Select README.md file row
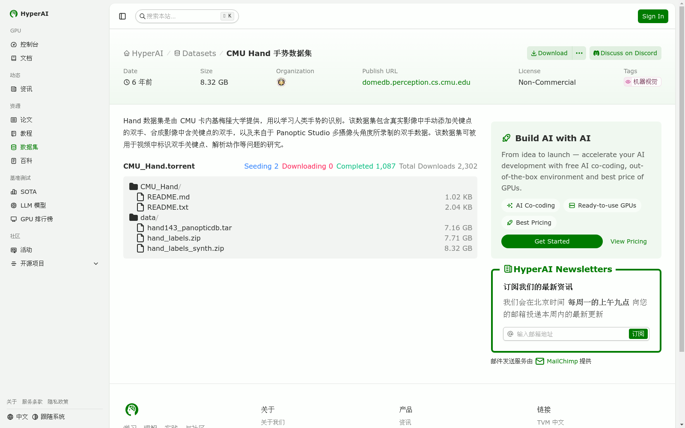685x428 pixels. tap(300, 197)
